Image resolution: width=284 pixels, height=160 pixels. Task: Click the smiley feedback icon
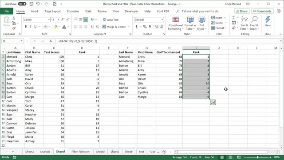pyautogui.click(x=279, y=11)
